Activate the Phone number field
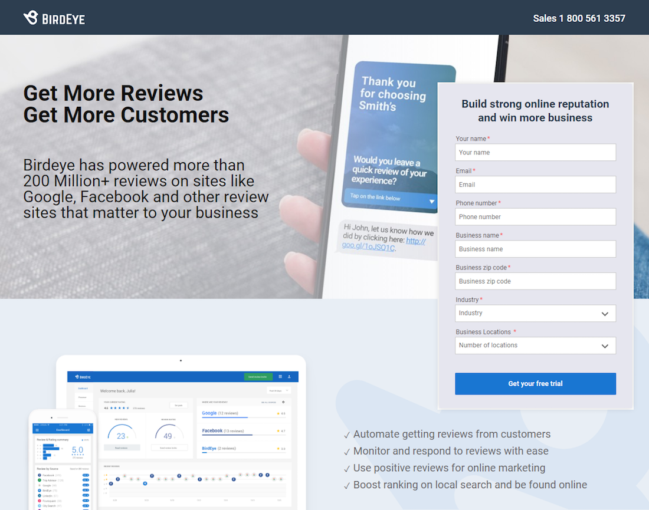 [535, 217]
